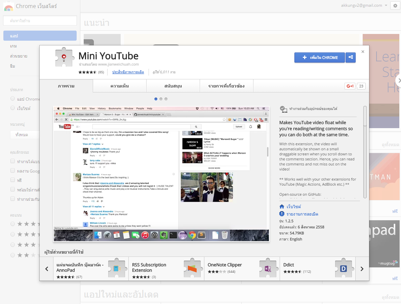Select the two-star rating filter radio
The image size is (401, 304).
click(12, 255)
